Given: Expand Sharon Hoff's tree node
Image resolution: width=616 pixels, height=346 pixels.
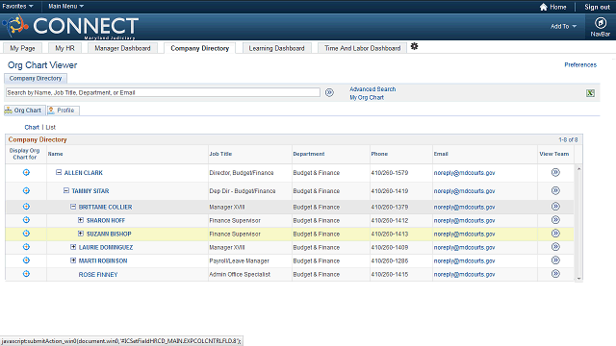Looking at the screenshot, I should [x=81, y=220].
